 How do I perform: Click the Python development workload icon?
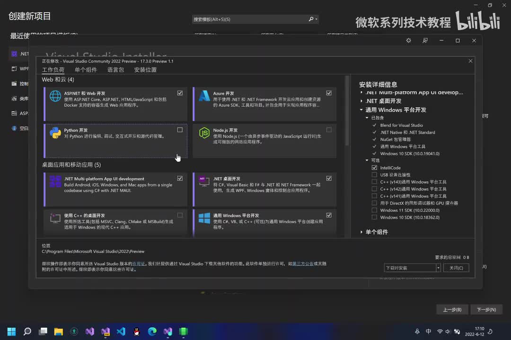(x=55, y=133)
